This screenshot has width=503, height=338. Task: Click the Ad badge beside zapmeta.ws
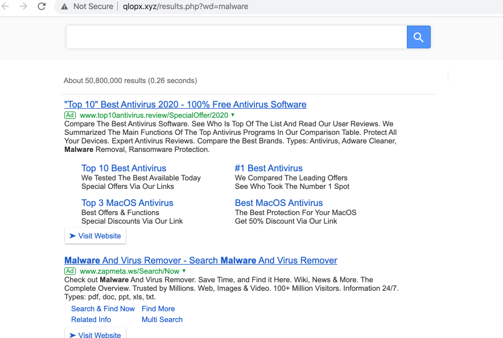pos(70,271)
